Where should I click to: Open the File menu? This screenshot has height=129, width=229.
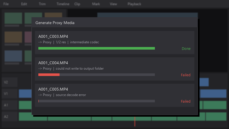pyautogui.click(x=6, y=4)
